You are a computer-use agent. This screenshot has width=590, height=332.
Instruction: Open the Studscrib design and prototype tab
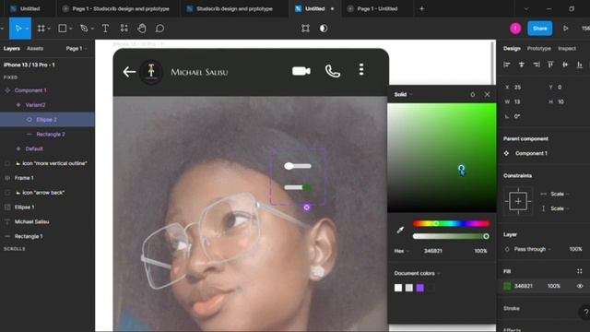234,8
